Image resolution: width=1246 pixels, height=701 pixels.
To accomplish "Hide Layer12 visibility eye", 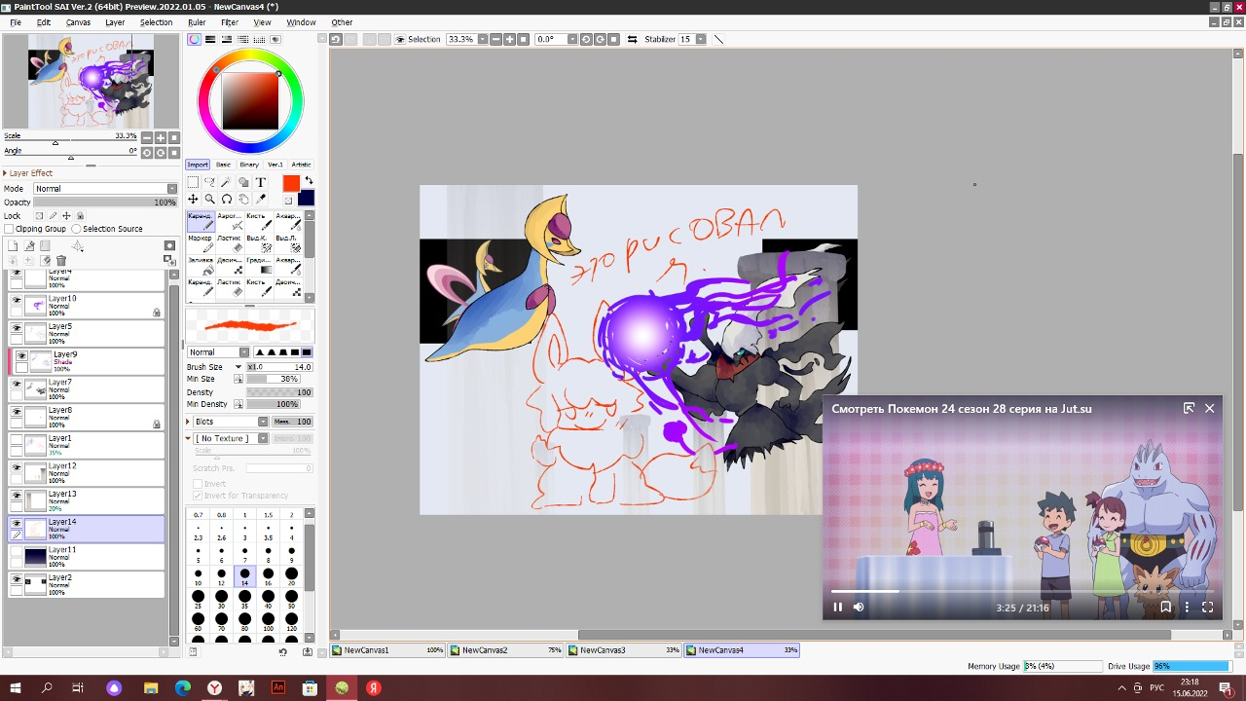I will pos(16,469).
